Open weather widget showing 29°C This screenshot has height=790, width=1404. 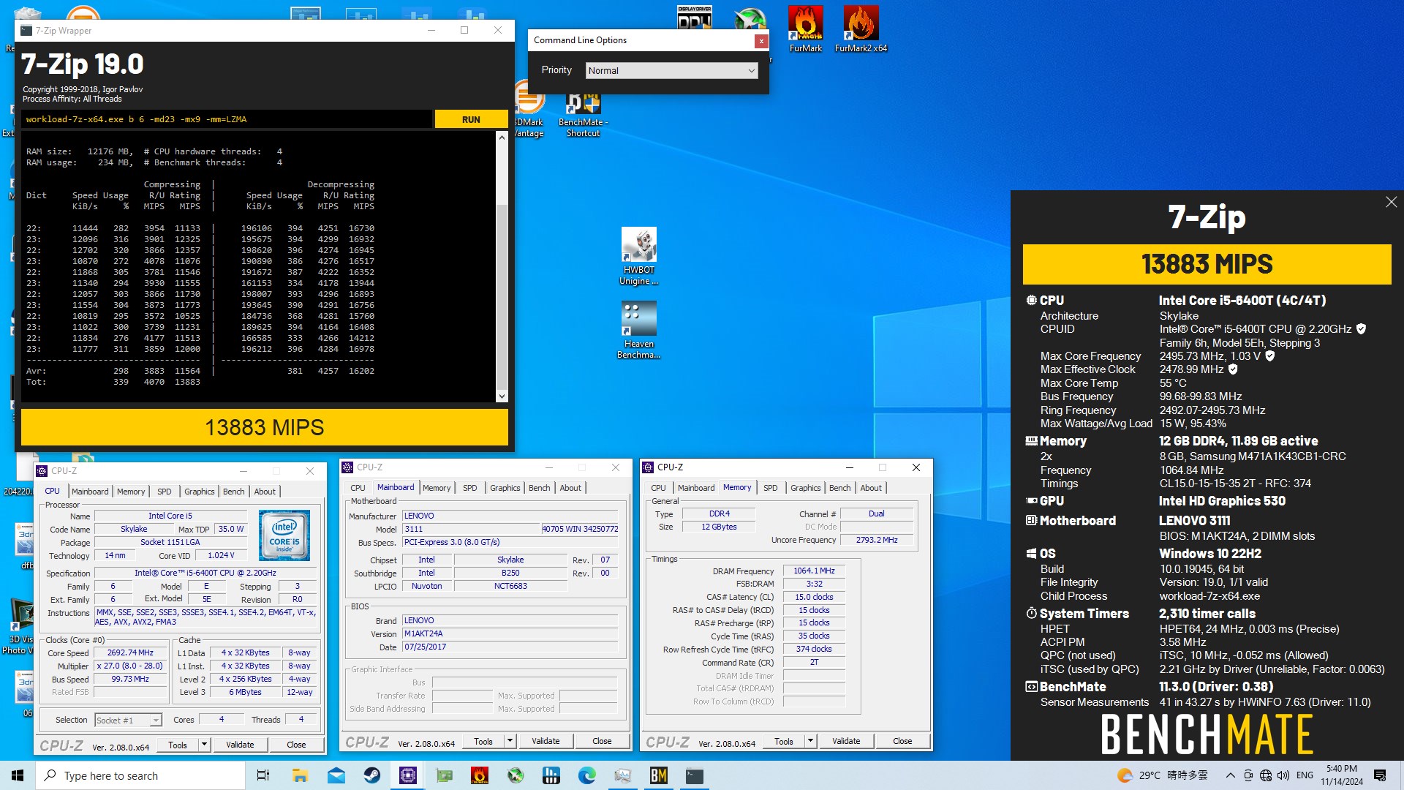(1163, 775)
